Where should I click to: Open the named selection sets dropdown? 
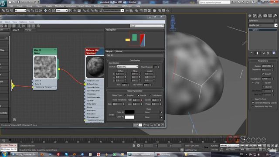113,10
